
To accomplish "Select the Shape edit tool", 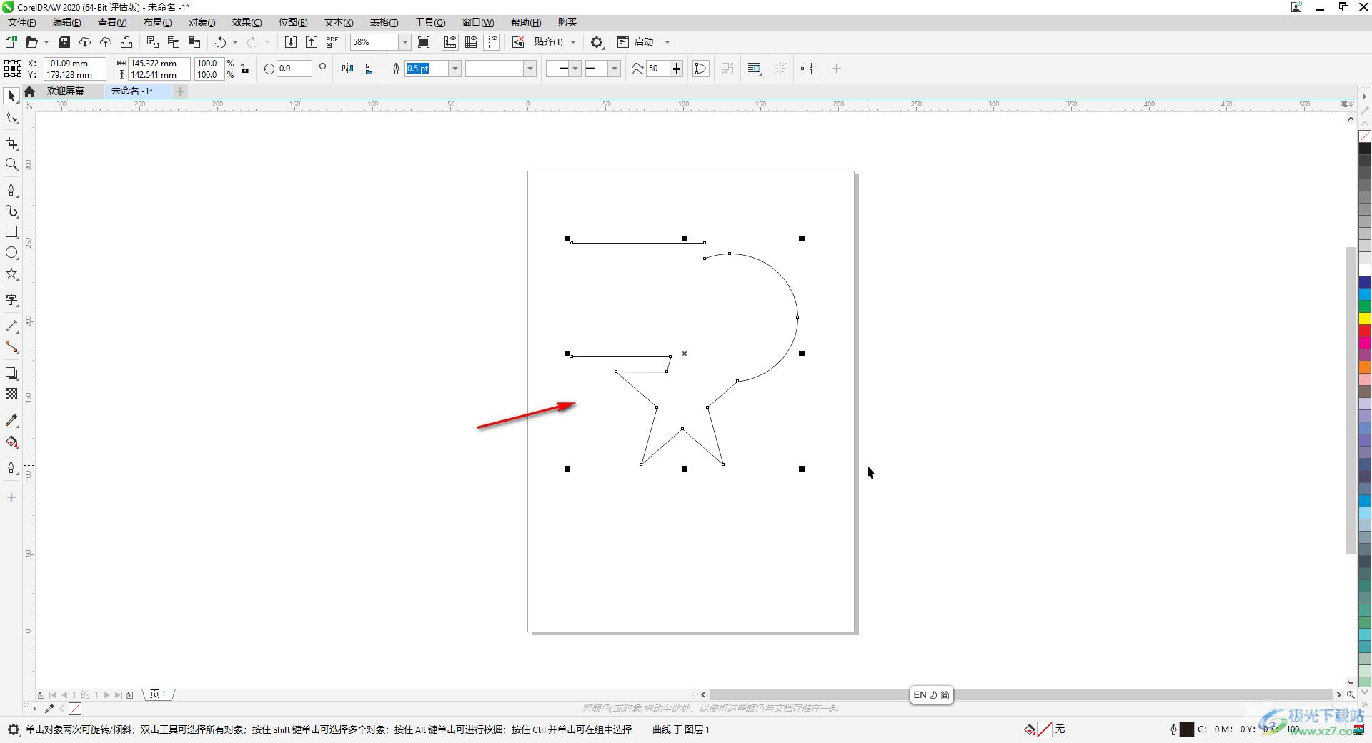I will click(x=11, y=118).
